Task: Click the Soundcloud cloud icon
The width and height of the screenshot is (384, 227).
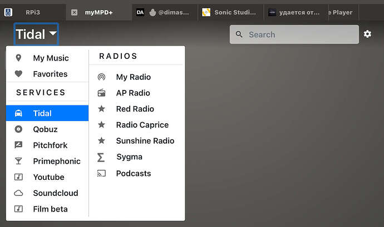Action: click(18, 193)
